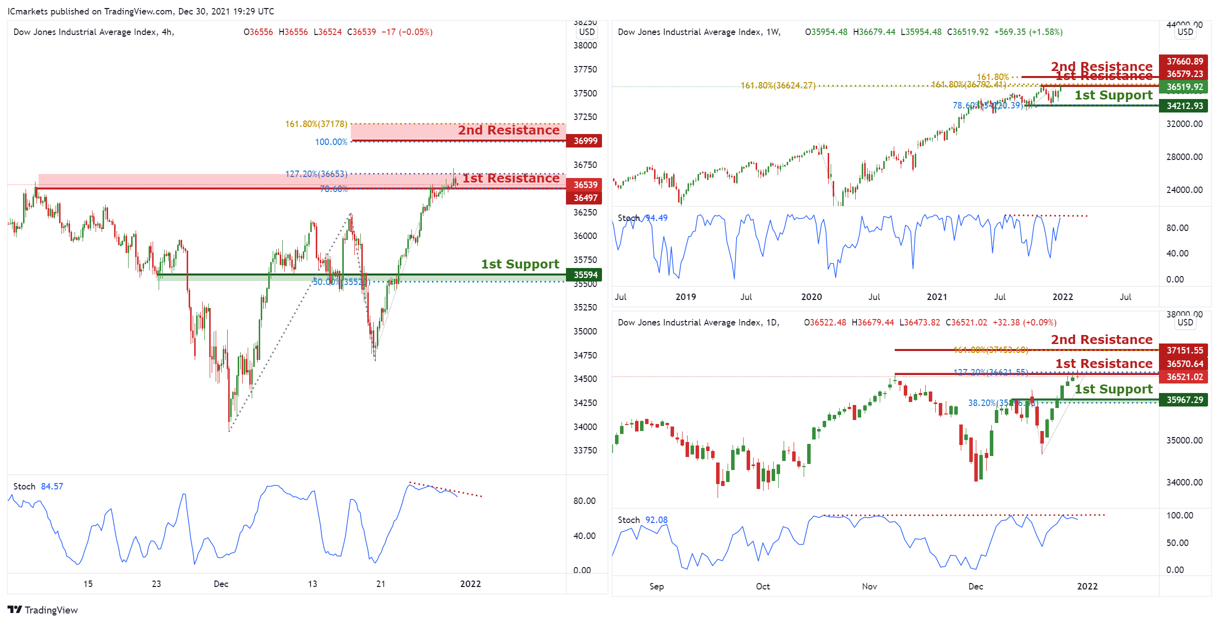Click the 2nd Resistance label on 4h chart
This screenshot has width=1219, height=623.
click(x=509, y=130)
